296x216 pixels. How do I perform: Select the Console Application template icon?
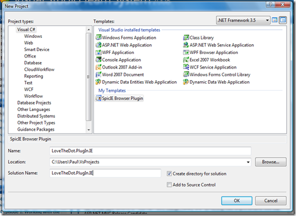point(99,60)
